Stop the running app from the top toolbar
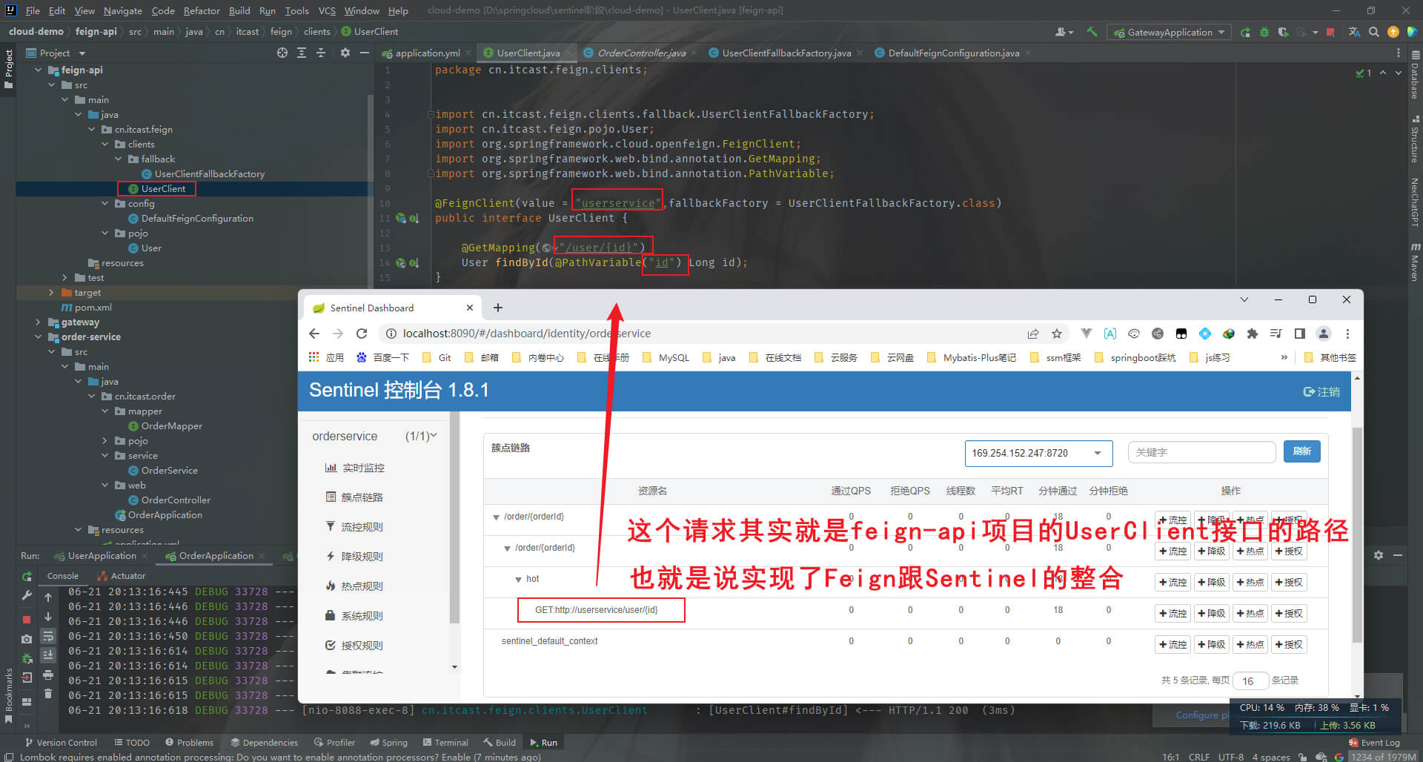The width and height of the screenshot is (1423, 762). 1330,32
